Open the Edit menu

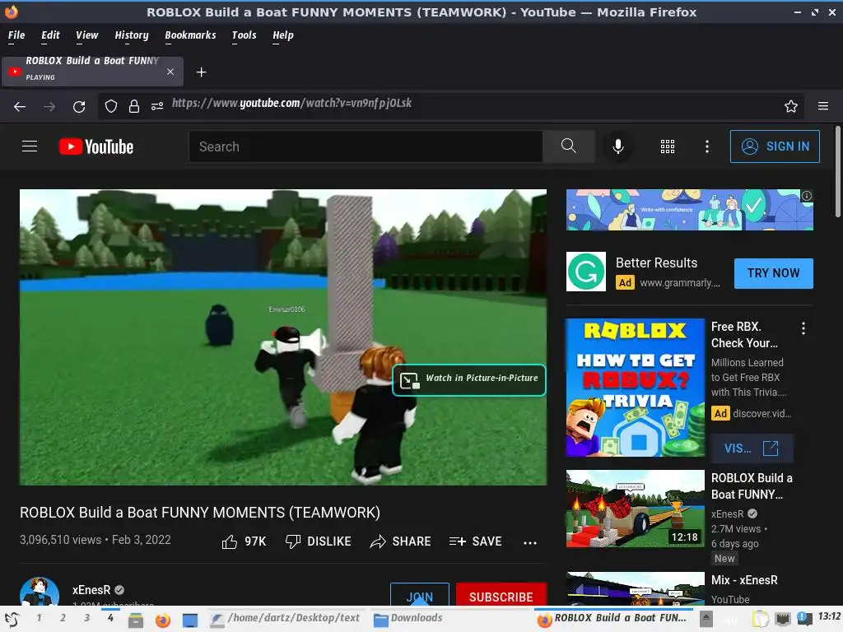(x=50, y=35)
